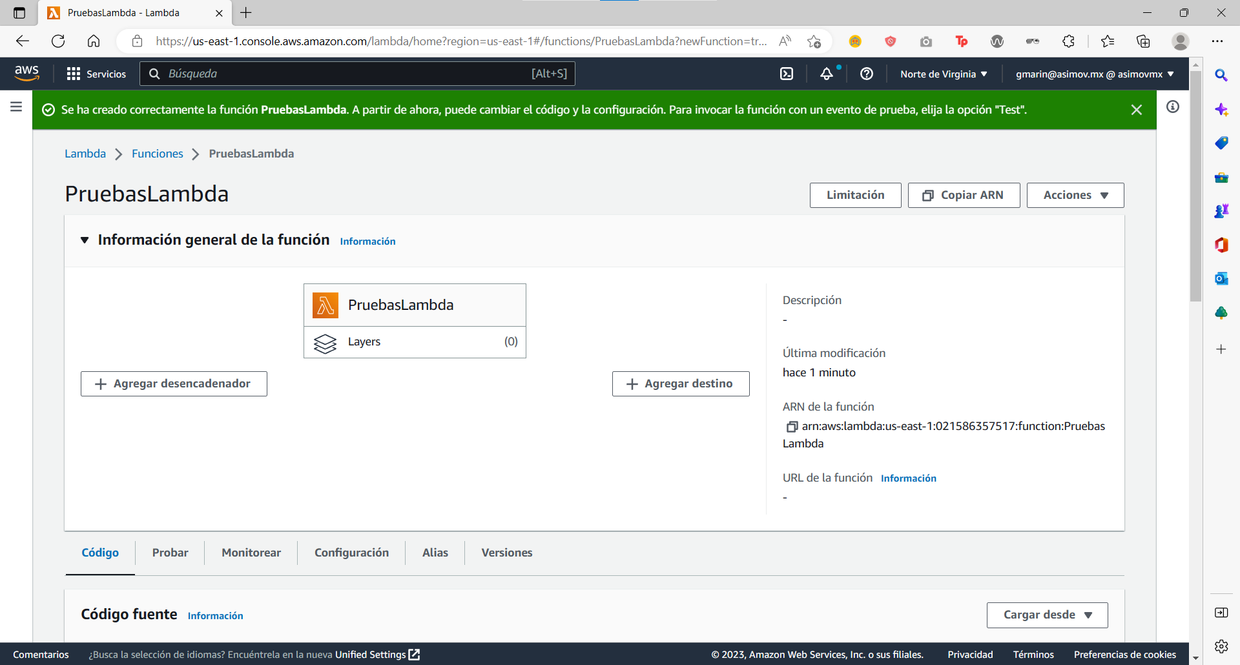Dismiss the green success banner
The width and height of the screenshot is (1240, 665).
[1137, 110]
